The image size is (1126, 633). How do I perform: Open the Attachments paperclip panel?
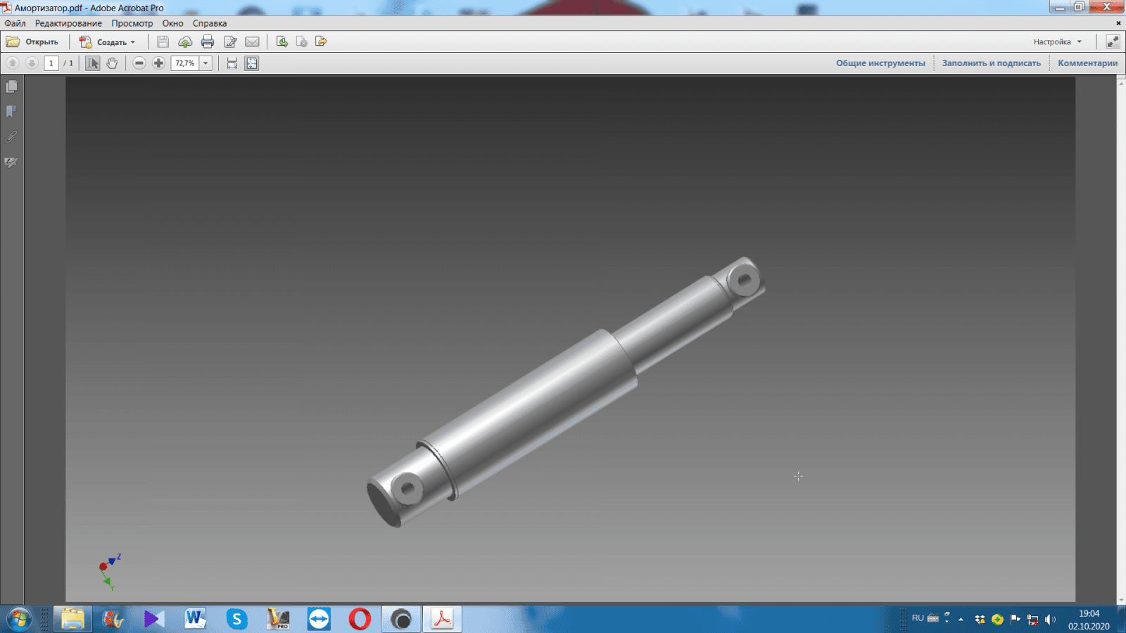point(11,137)
